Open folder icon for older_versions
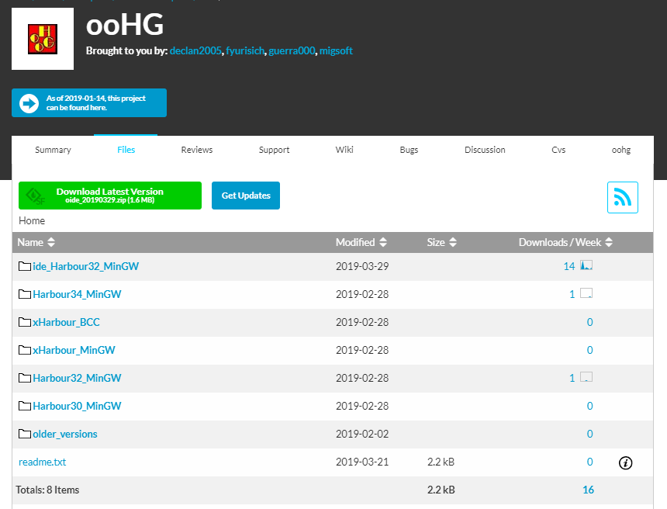 pos(25,434)
